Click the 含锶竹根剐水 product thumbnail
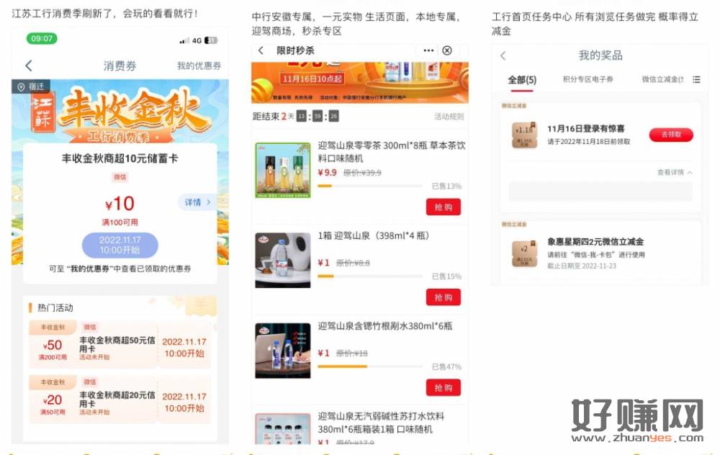The height and width of the screenshot is (455, 720). 283,351
